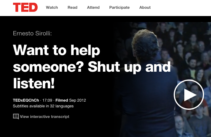Click the 'someone? Shut up and' title line
Image resolution: width=211 pixels, height=137 pixels.
pyautogui.click(x=92, y=67)
